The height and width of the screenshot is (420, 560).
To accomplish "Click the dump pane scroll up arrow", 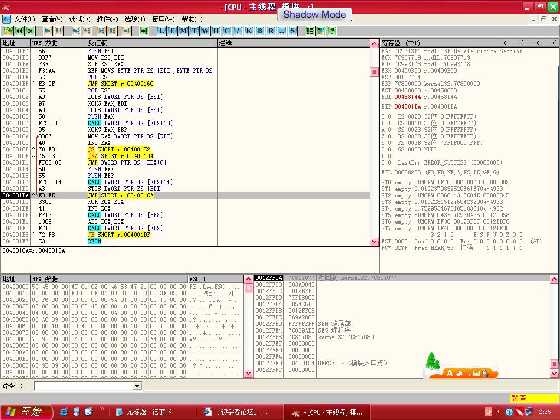I will pos(248,278).
